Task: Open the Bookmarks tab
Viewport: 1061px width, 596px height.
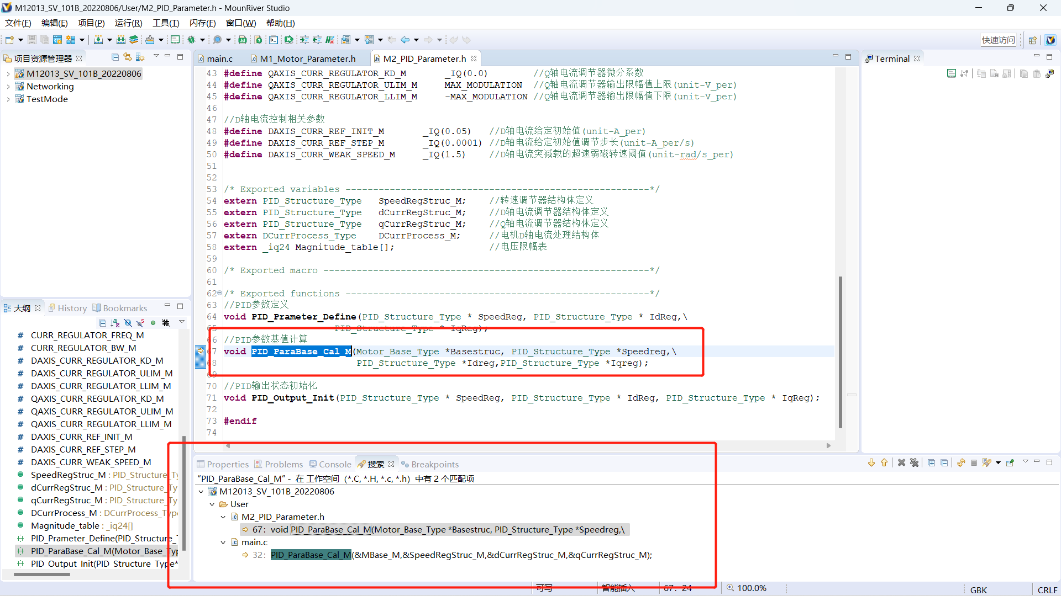Action: tap(120, 308)
